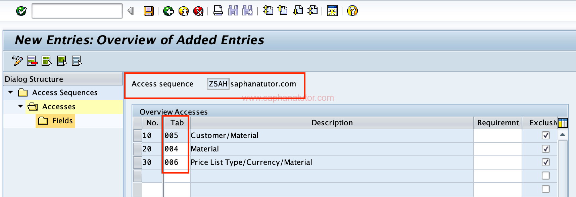Open Help with the question mark icon
This screenshot has height=197, width=576.
tap(352, 11)
